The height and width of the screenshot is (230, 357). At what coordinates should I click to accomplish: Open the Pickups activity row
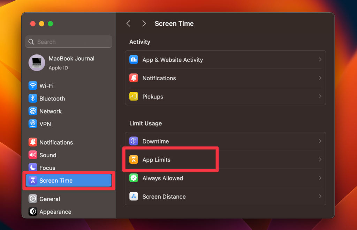pos(226,96)
